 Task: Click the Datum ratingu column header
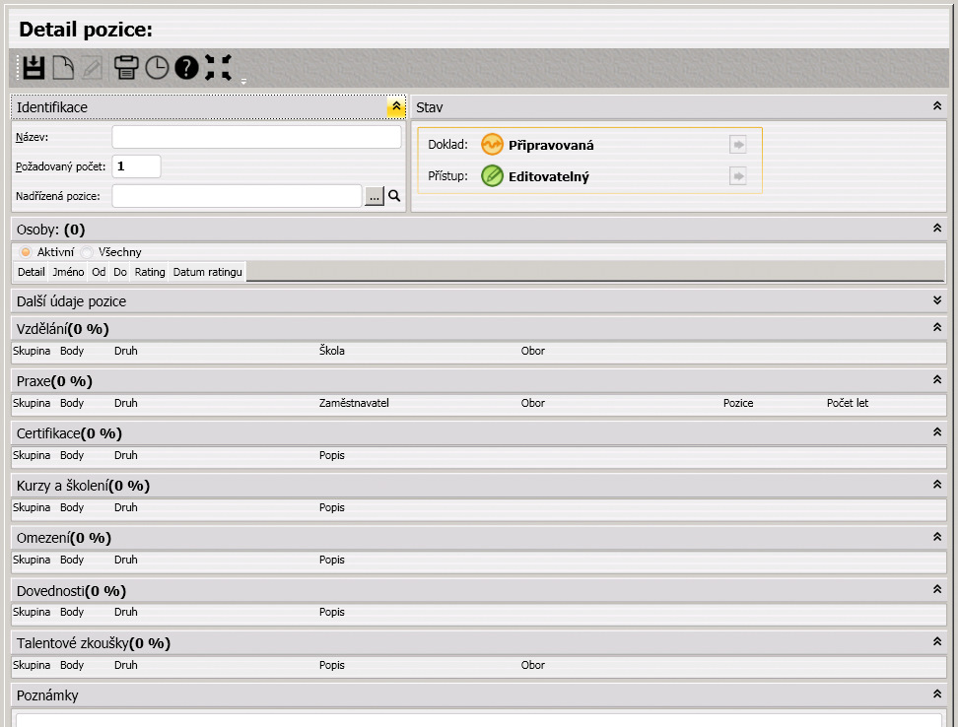click(207, 271)
